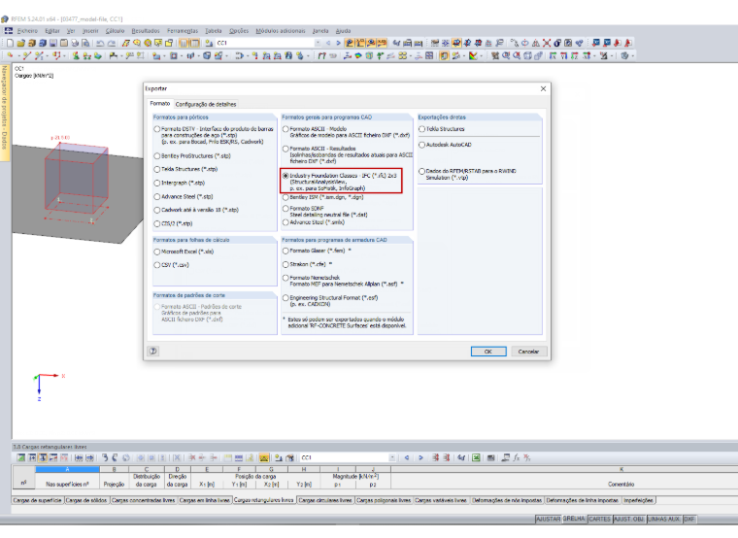Toggle CARTES in status bar
The width and height of the screenshot is (738, 538).
click(600, 519)
